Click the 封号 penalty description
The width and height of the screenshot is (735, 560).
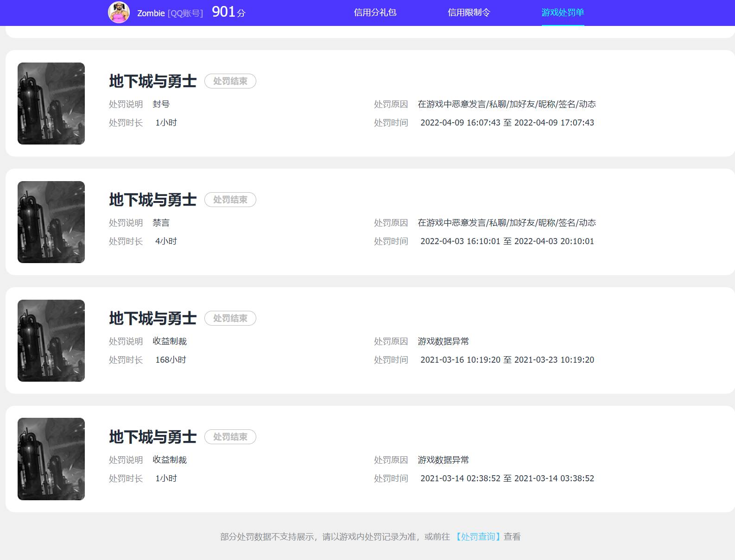pyautogui.click(x=161, y=104)
